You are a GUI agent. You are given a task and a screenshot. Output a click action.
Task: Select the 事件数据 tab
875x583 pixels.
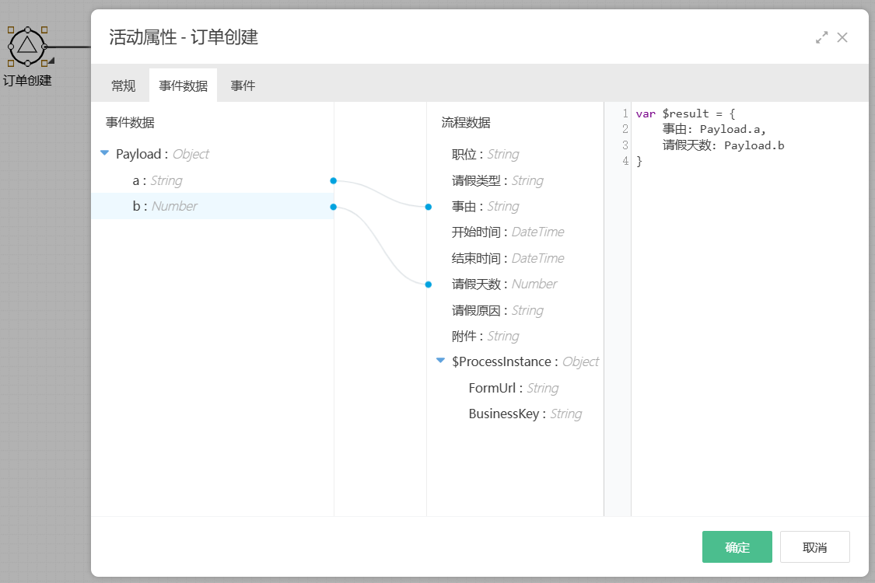183,86
